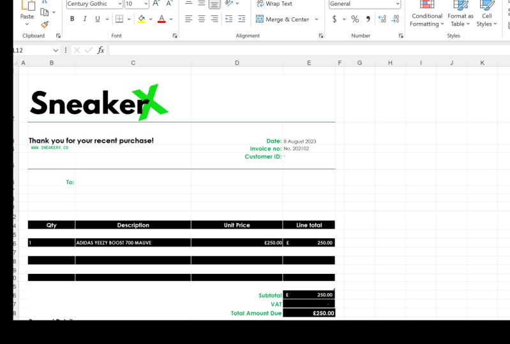The image size is (510, 344).
Task: Click Increase Indent icon
Action: coord(242,19)
